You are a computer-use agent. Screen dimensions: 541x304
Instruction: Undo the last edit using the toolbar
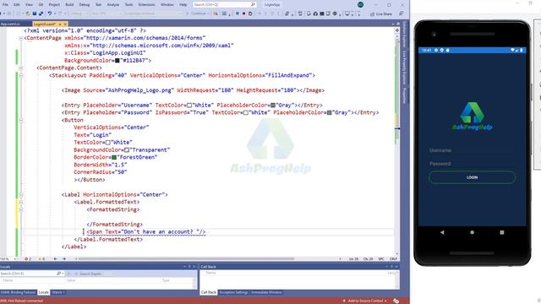pos(50,14)
